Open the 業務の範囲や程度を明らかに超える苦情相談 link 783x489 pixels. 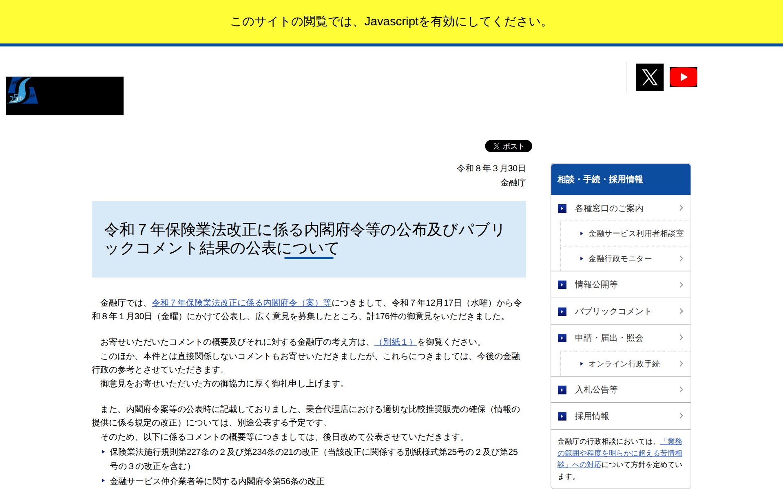click(x=619, y=453)
